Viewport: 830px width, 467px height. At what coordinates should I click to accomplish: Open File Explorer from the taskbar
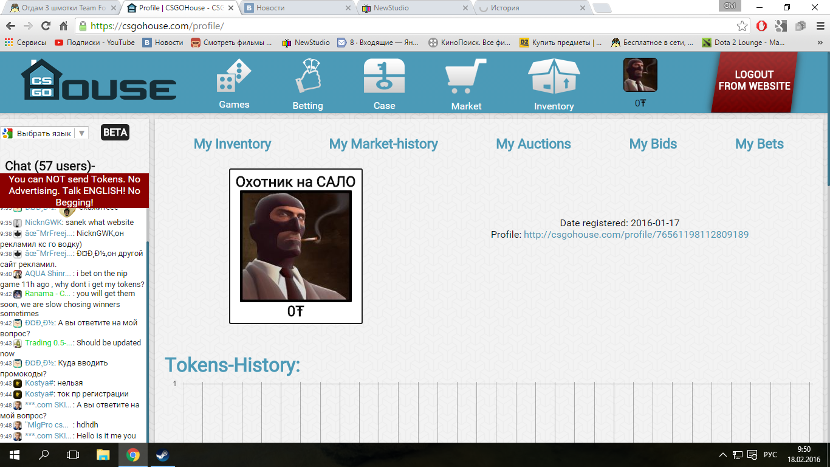click(103, 455)
